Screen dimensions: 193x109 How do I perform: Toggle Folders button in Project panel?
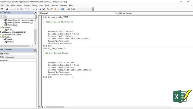point(5,17)
